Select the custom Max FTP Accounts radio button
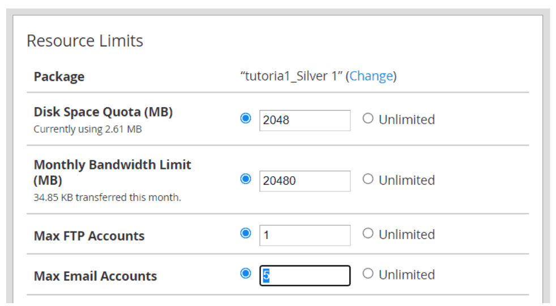The width and height of the screenshot is (556, 306). (x=246, y=233)
